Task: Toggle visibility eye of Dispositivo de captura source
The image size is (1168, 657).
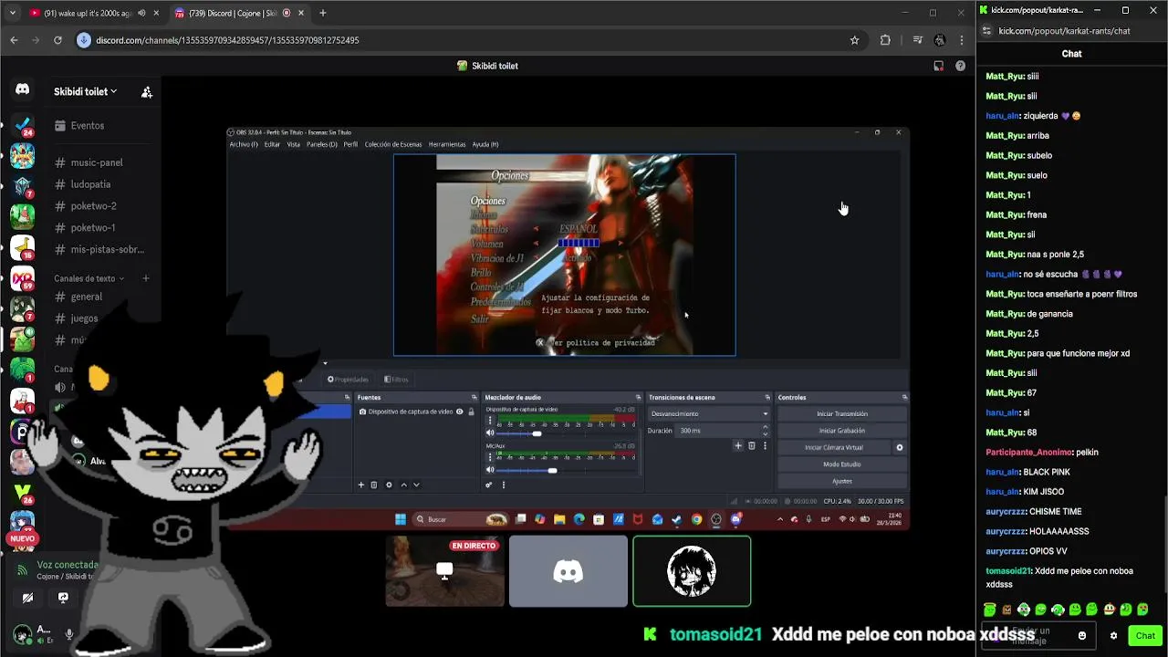Action: point(460,412)
